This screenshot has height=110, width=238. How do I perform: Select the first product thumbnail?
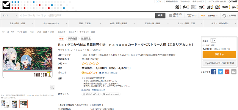point(5,104)
